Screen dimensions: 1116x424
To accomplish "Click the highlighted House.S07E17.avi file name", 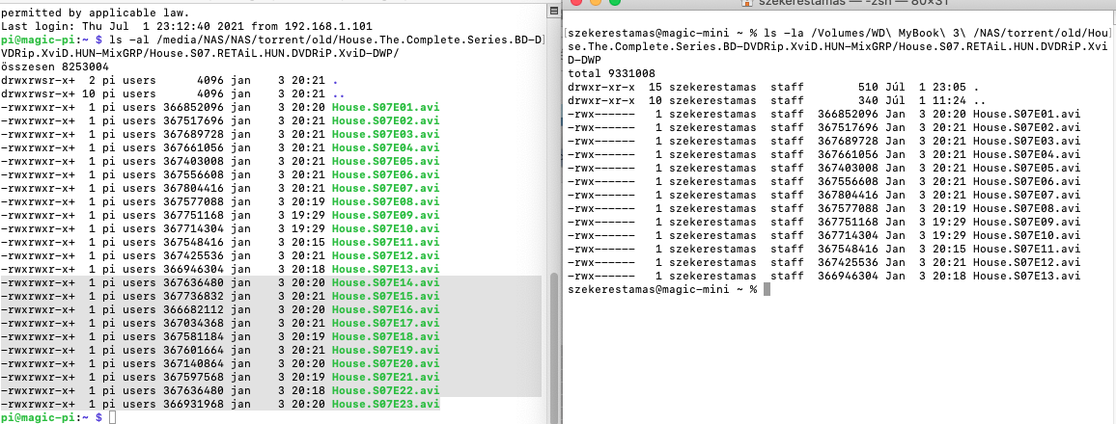I will click(386, 323).
